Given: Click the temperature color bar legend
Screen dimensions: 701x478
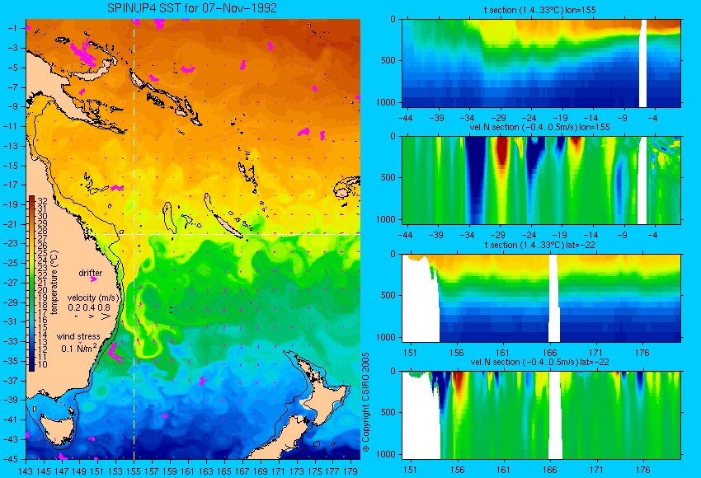Looking at the screenshot, I should click(x=31, y=284).
